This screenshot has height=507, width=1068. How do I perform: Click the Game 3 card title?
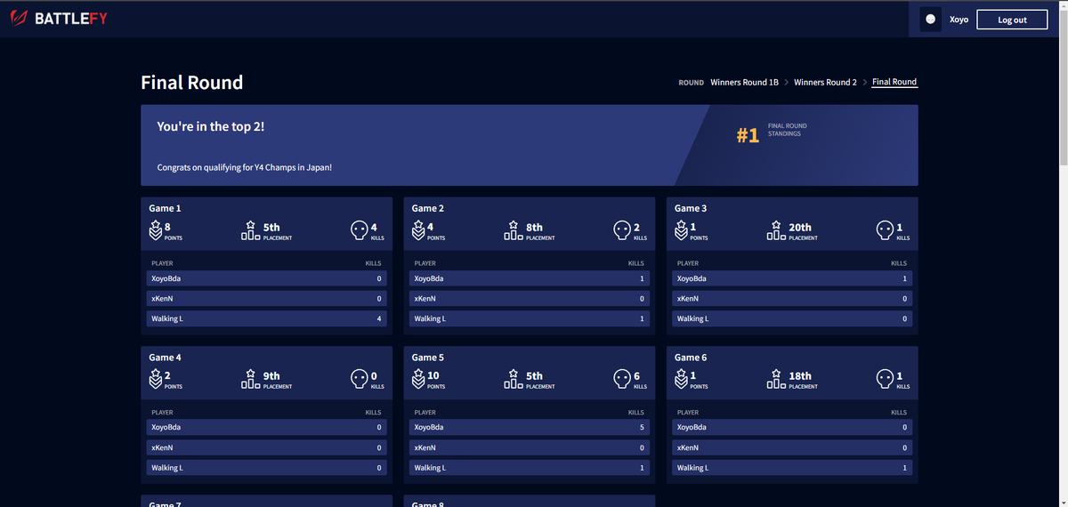tap(691, 208)
